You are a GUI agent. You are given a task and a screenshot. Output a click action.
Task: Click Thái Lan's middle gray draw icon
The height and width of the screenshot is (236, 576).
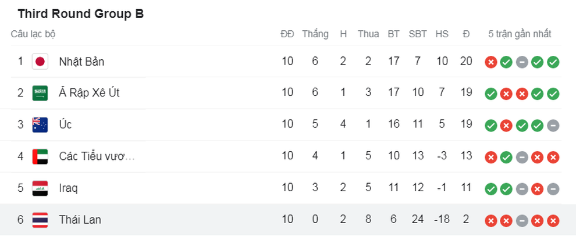[x=522, y=221]
